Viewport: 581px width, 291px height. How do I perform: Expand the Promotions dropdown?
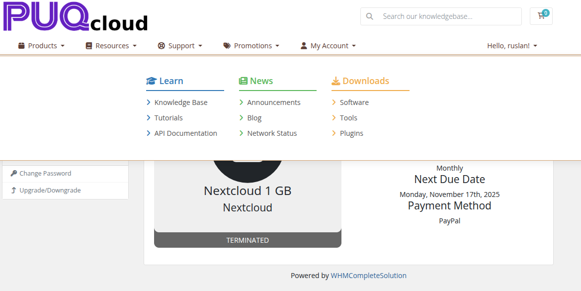[x=251, y=46]
